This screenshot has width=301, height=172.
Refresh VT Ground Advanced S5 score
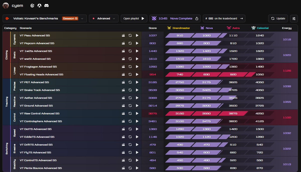click(x=130, y=106)
